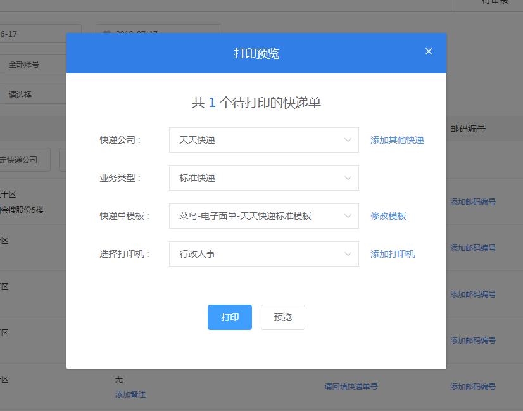Click the chevron arrow in 选择打印机 field
The width and height of the screenshot is (523, 411).
348,254
